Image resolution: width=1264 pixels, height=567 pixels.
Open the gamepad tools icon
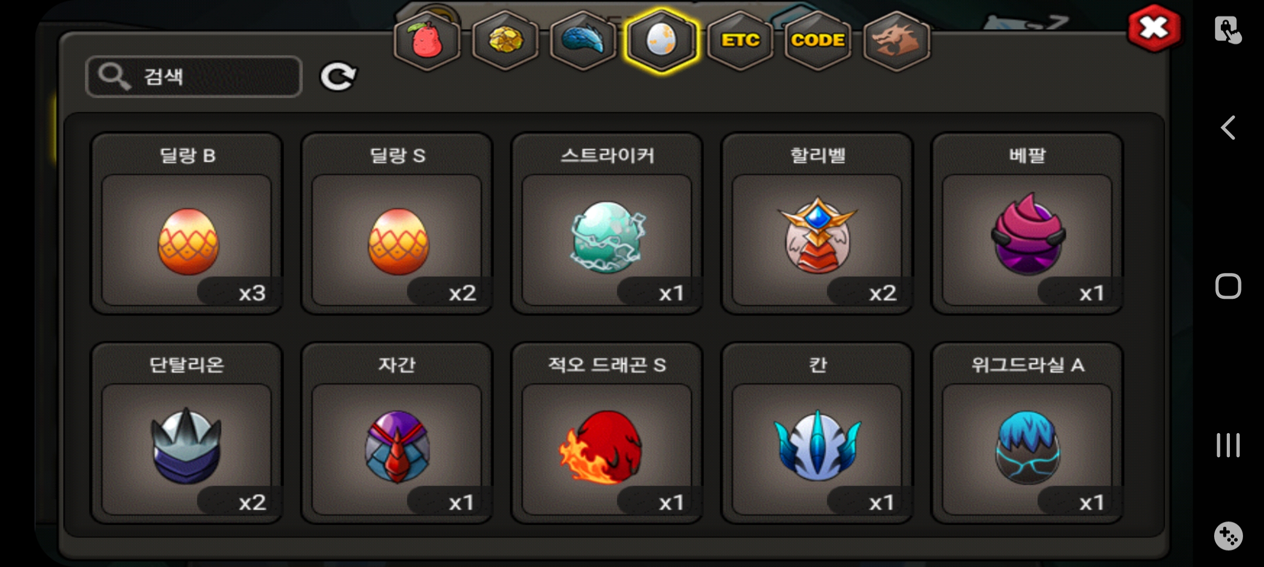click(x=1228, y=536)
